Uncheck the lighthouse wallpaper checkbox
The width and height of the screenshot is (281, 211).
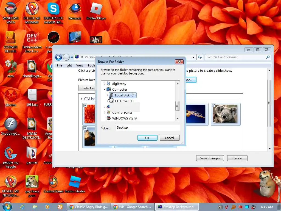(x=85, y=128)
